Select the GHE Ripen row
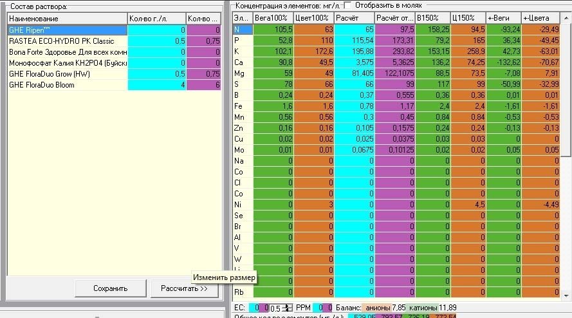Screen dimensions: 572x318 (67, 30)
